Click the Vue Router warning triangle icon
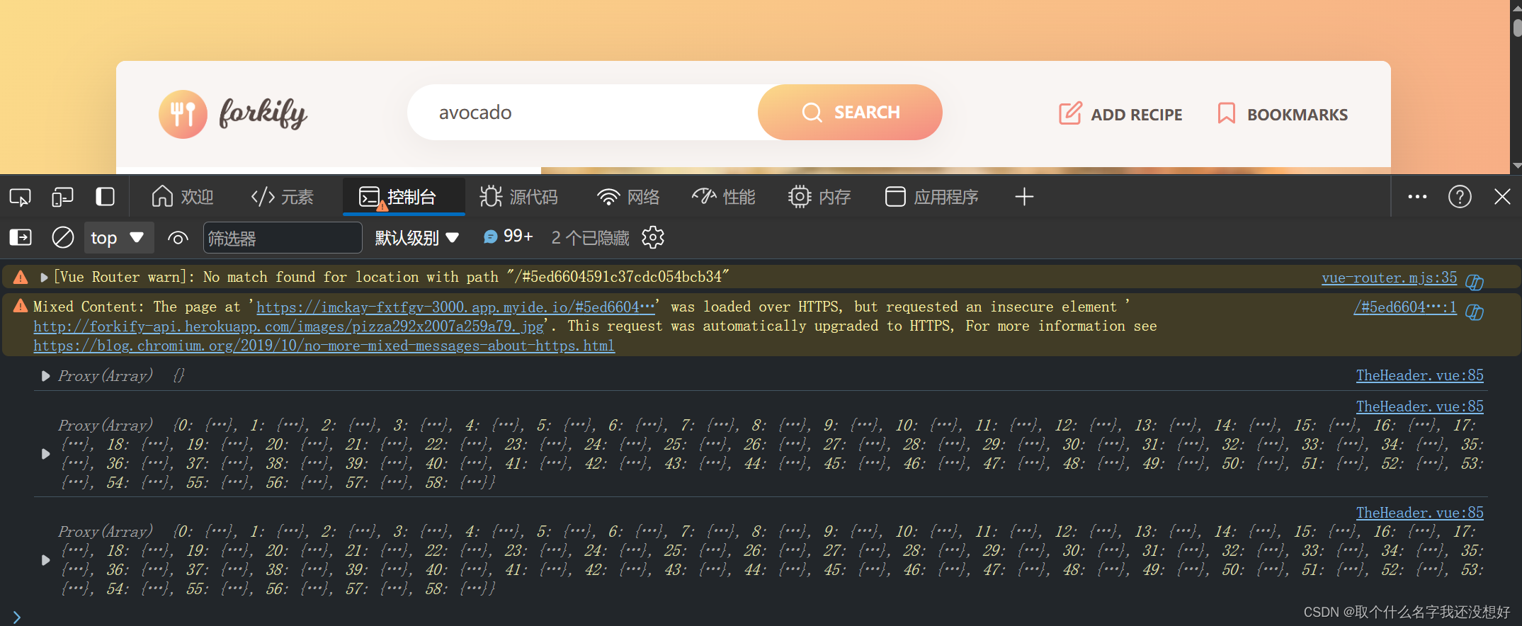 21,277
